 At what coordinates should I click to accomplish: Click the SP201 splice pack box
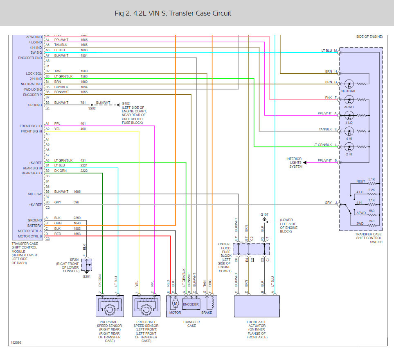(x=87, y=265)
